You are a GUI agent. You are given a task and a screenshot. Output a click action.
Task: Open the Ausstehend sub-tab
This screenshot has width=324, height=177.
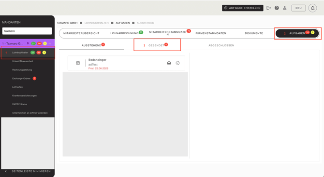pyautogui.click(x=91, y=45)
